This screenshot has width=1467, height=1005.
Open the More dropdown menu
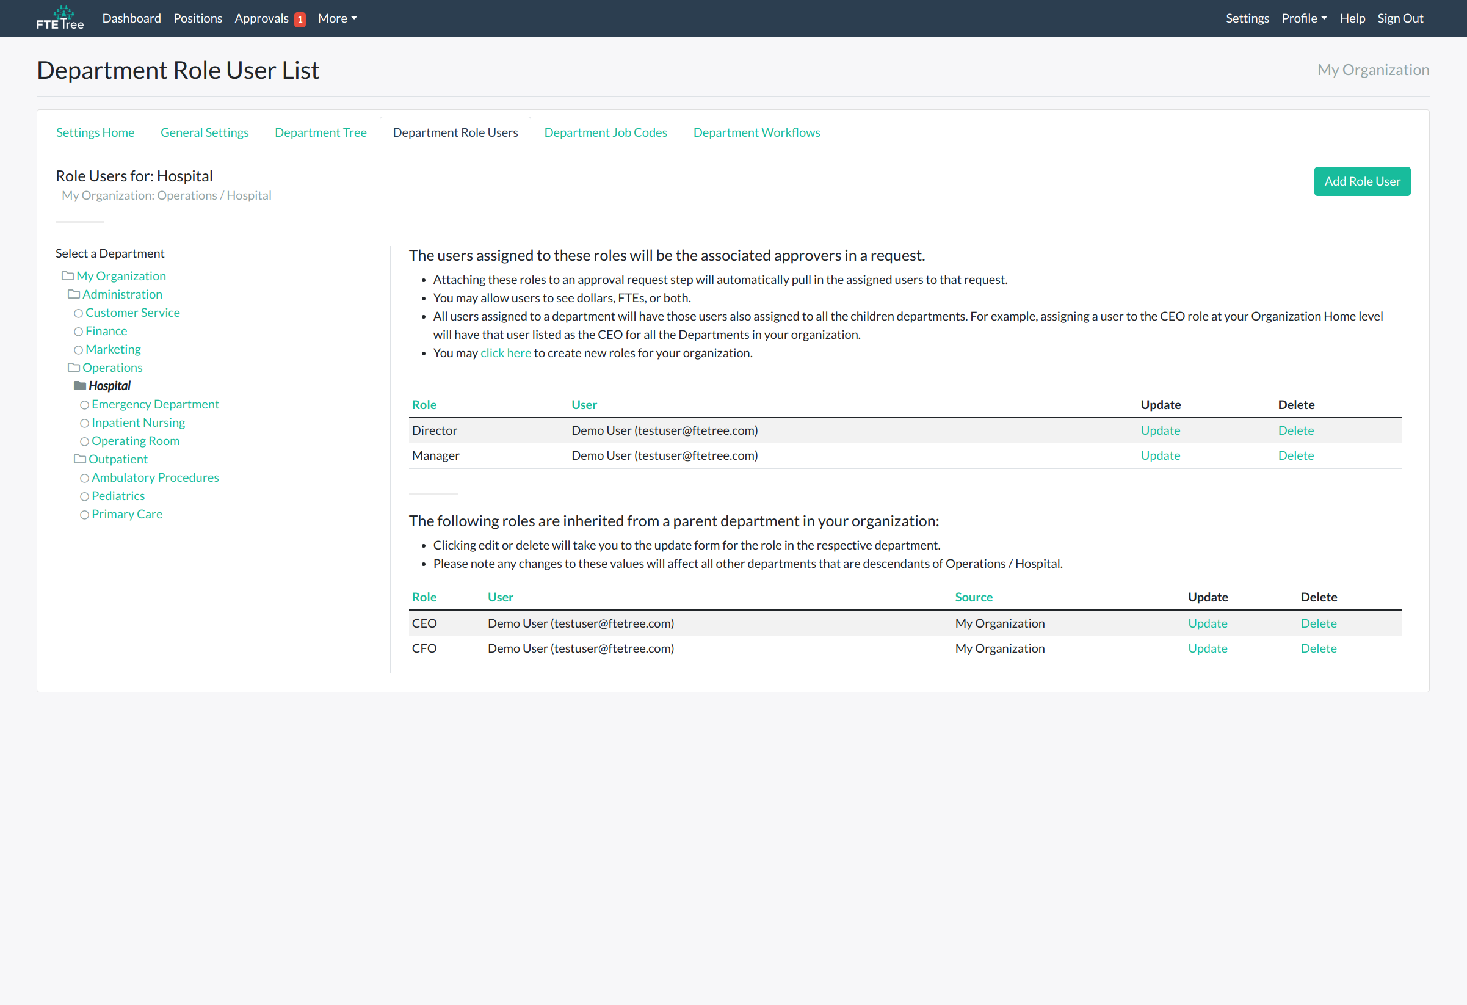[337, 18]
